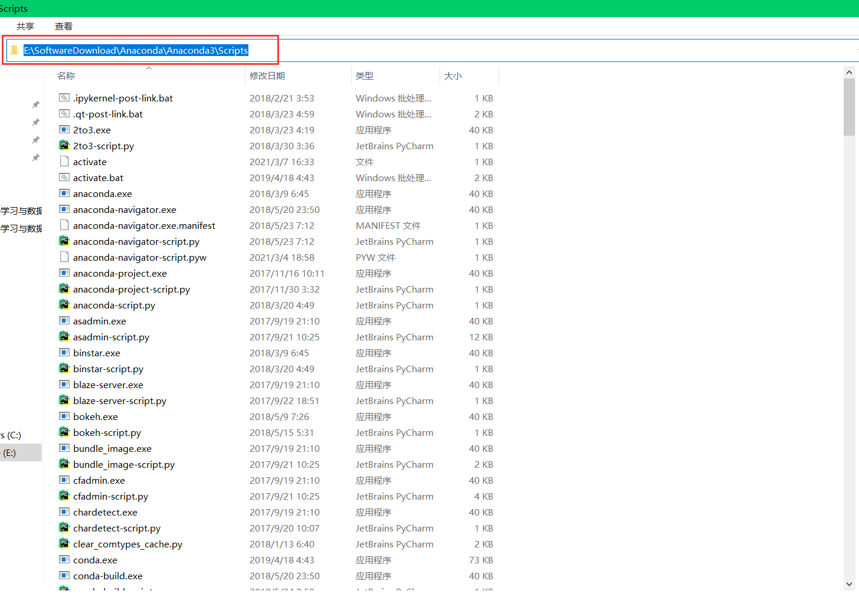This screenshot has width=859, height=594.
Task: Click the scrollbar up arrow
Action: [849, 73]
